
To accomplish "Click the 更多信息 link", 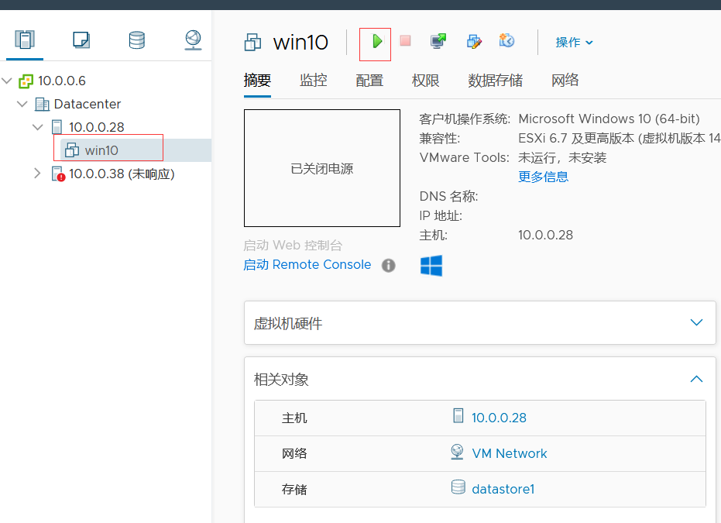I will pos(543,177).
